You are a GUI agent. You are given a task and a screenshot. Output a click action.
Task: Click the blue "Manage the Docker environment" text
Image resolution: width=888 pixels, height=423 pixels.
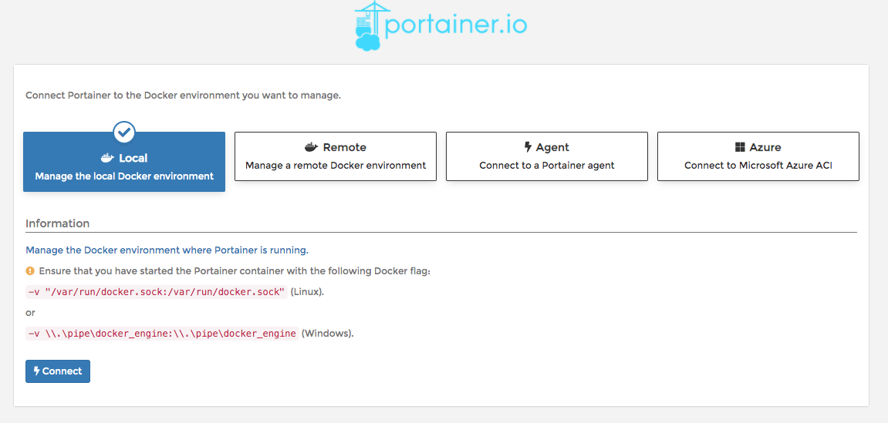click(x=167, y=250)
